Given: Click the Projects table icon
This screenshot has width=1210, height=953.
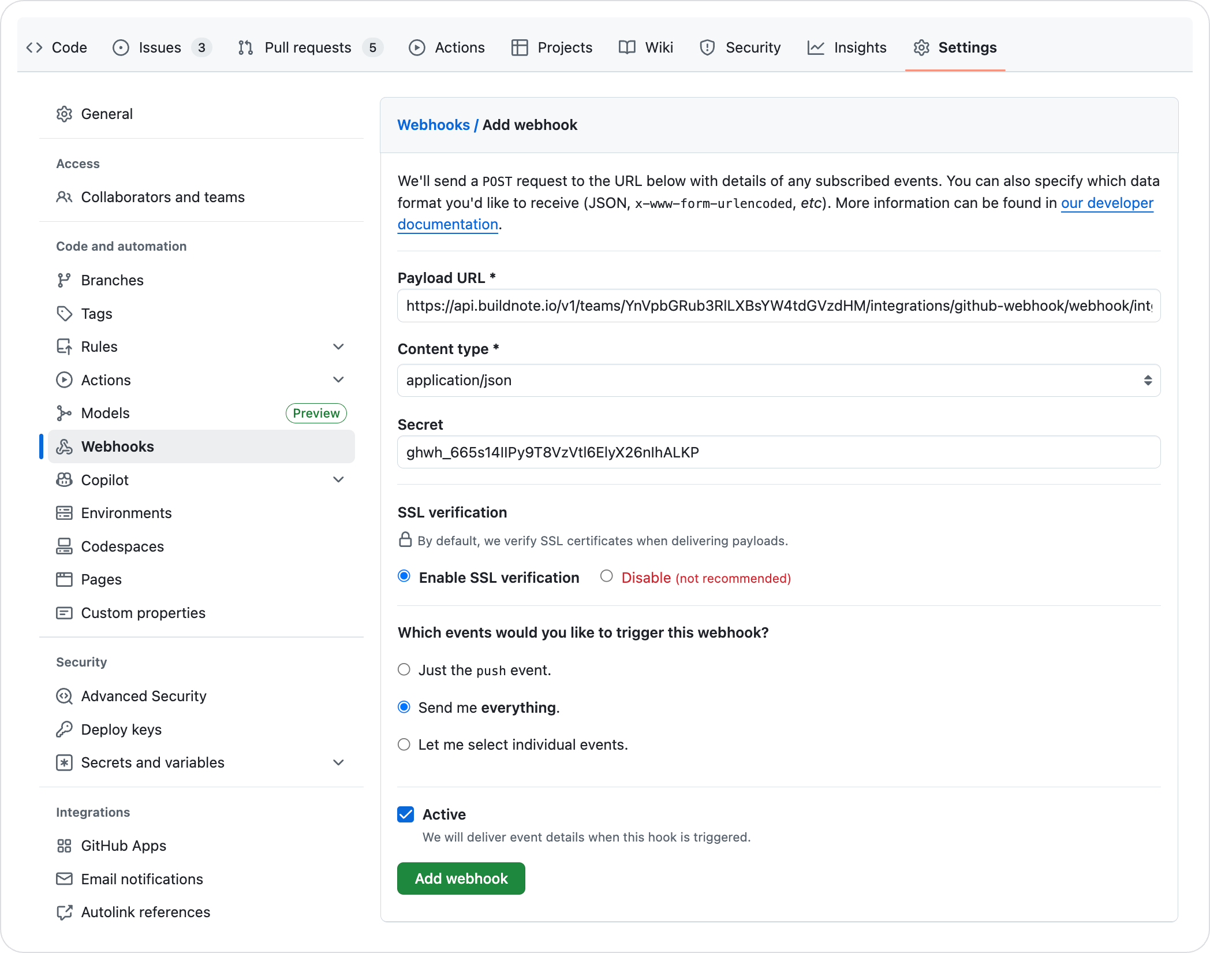Looking at the screenshot, I should (520, 47).
